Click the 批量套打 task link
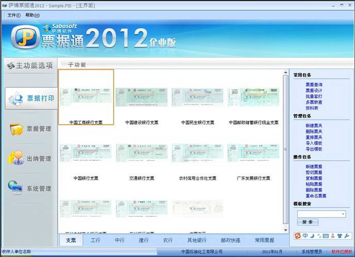 pyautogui.click(x=314, y=96)
